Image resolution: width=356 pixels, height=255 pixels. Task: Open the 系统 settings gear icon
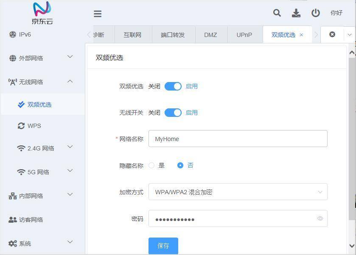click(x=11, y=243)
